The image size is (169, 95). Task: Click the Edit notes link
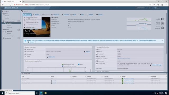coord(51,57)
